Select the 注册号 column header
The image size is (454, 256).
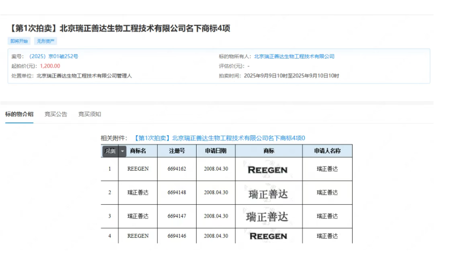177,151
